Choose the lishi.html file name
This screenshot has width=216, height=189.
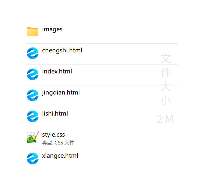pos(55,113)
